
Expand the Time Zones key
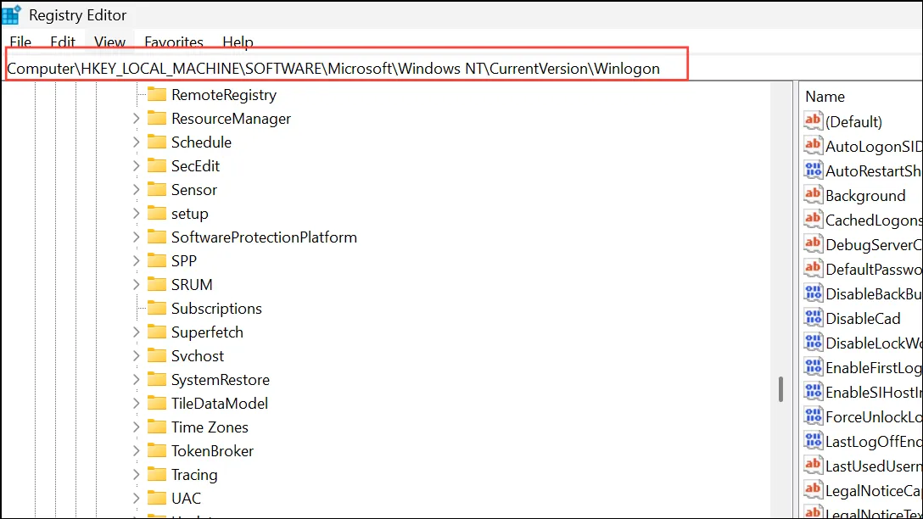coord(136,427)
